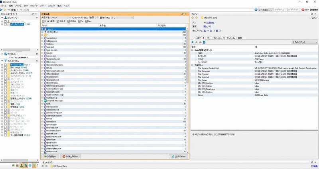Collapse the Nuix定義メタデータ group
Image resolution: width=319 pixels, height=169 pixels.
coord(193,50)
